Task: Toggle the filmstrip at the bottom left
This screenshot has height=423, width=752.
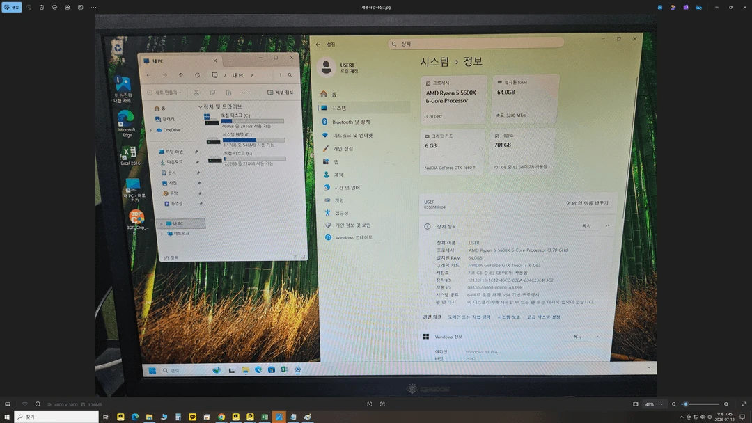Action: [8, 404]
